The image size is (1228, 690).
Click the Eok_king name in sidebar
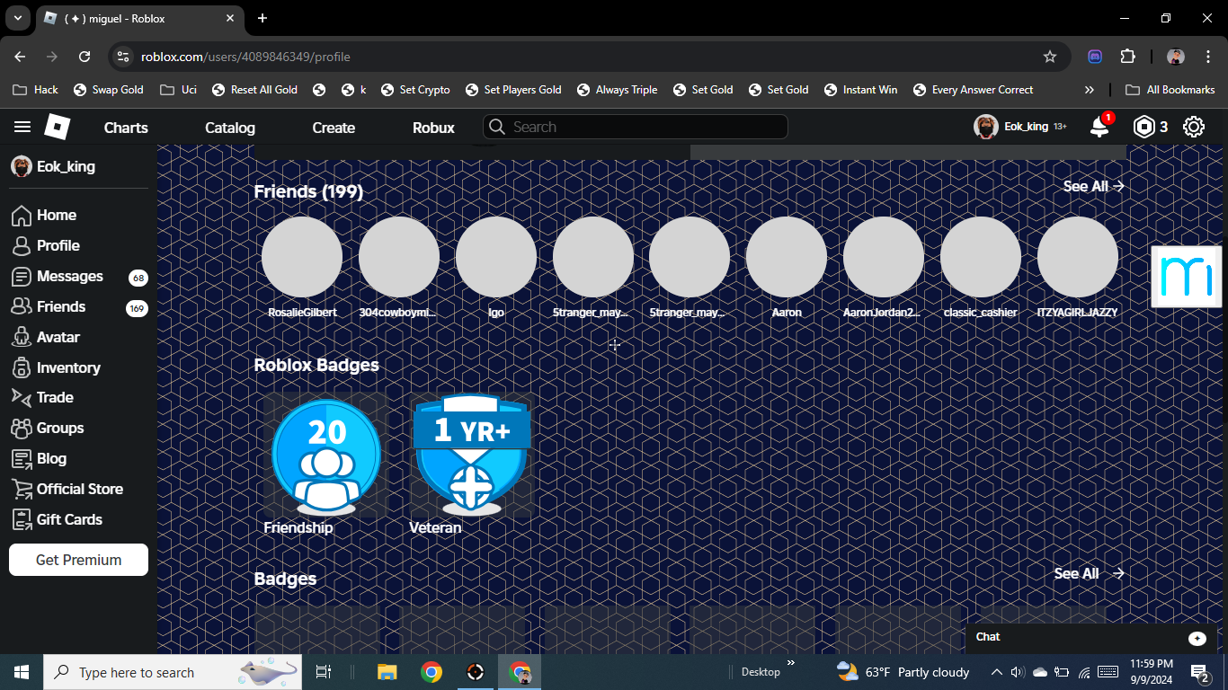pyautogui.click(x=66, y=167)
